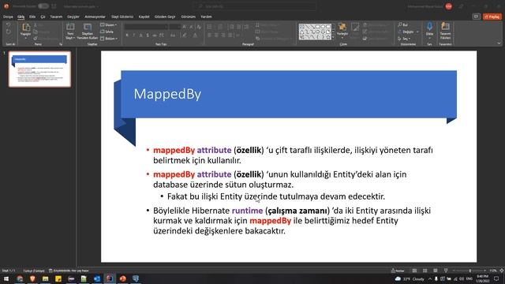
Task: Open the Windows Start menu
Action: [x=6, y=278]
